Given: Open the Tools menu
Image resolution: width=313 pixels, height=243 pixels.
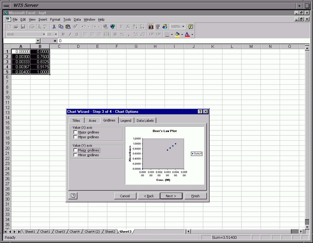Looking at the screenshot, I should pos(67,19).
